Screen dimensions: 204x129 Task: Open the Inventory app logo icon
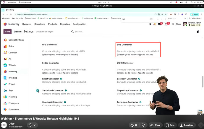click(x=5, y=24)
